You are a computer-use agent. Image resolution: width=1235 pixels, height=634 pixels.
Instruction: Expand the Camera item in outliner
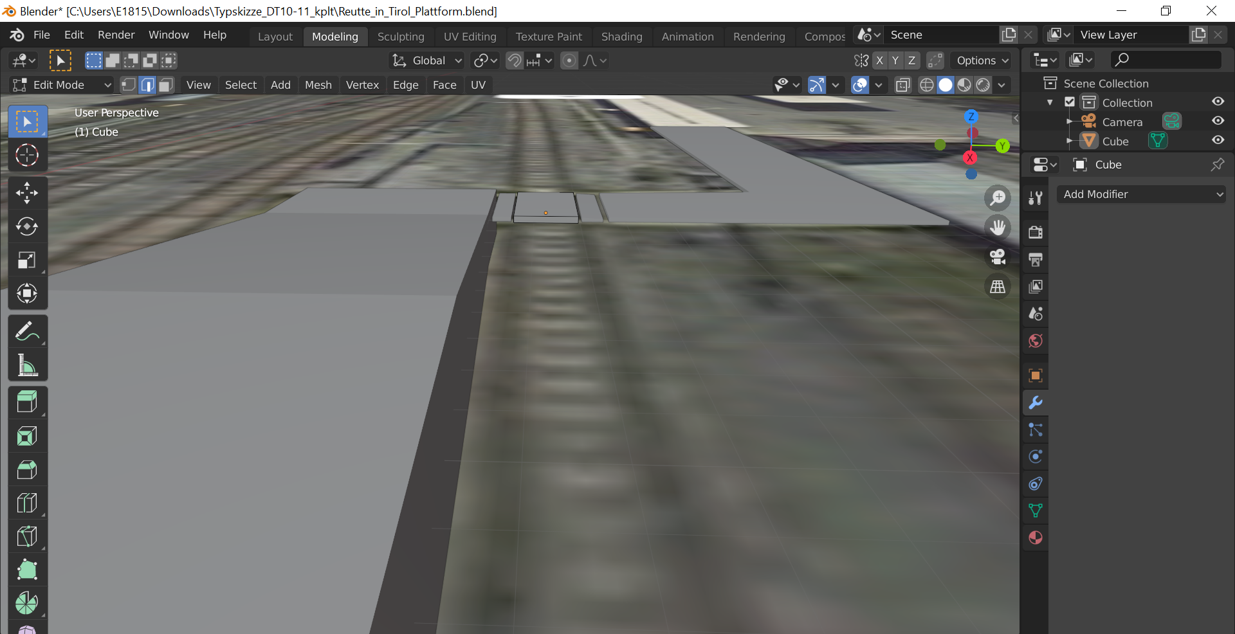click(x=1070, y=122)
